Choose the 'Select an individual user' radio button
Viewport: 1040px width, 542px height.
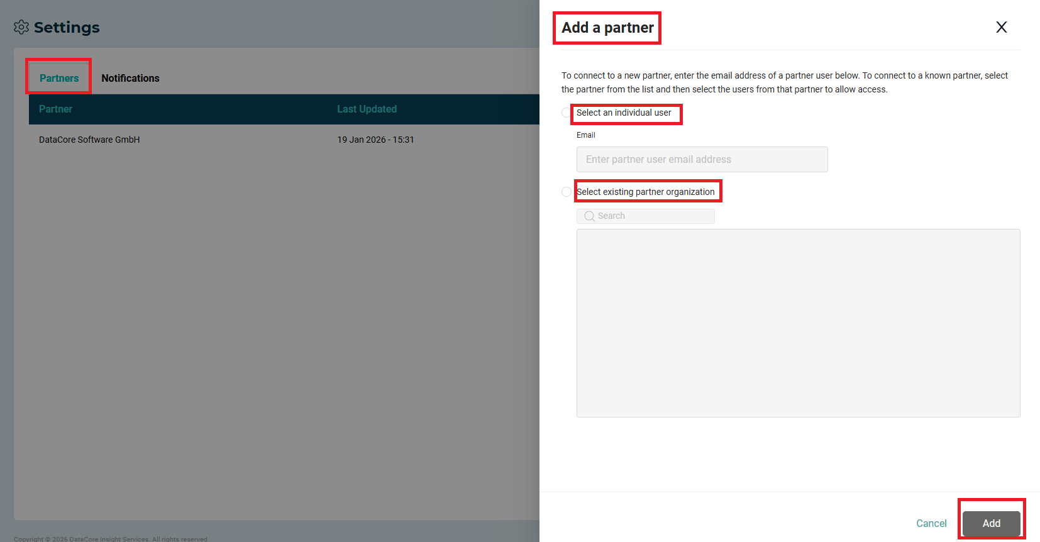pyautogui.click(x=566, y=113)
